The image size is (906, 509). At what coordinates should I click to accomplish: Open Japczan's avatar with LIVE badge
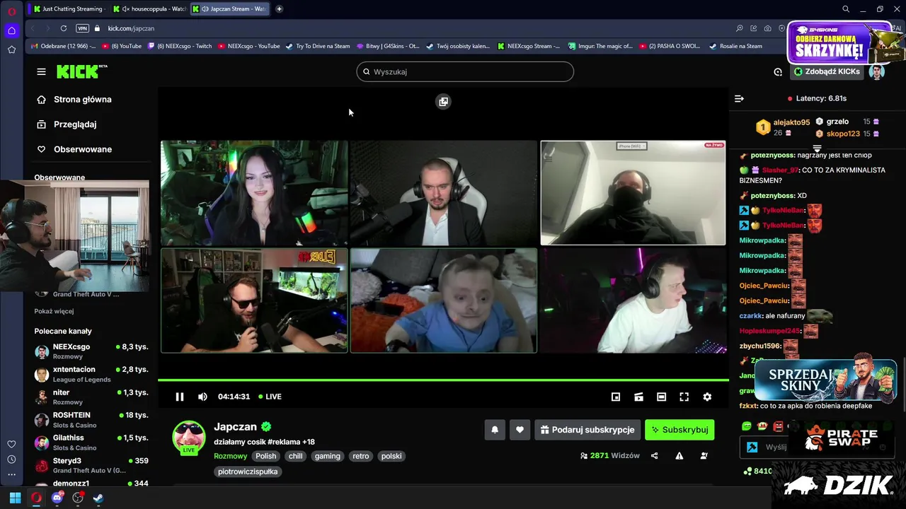click(189, 438)
